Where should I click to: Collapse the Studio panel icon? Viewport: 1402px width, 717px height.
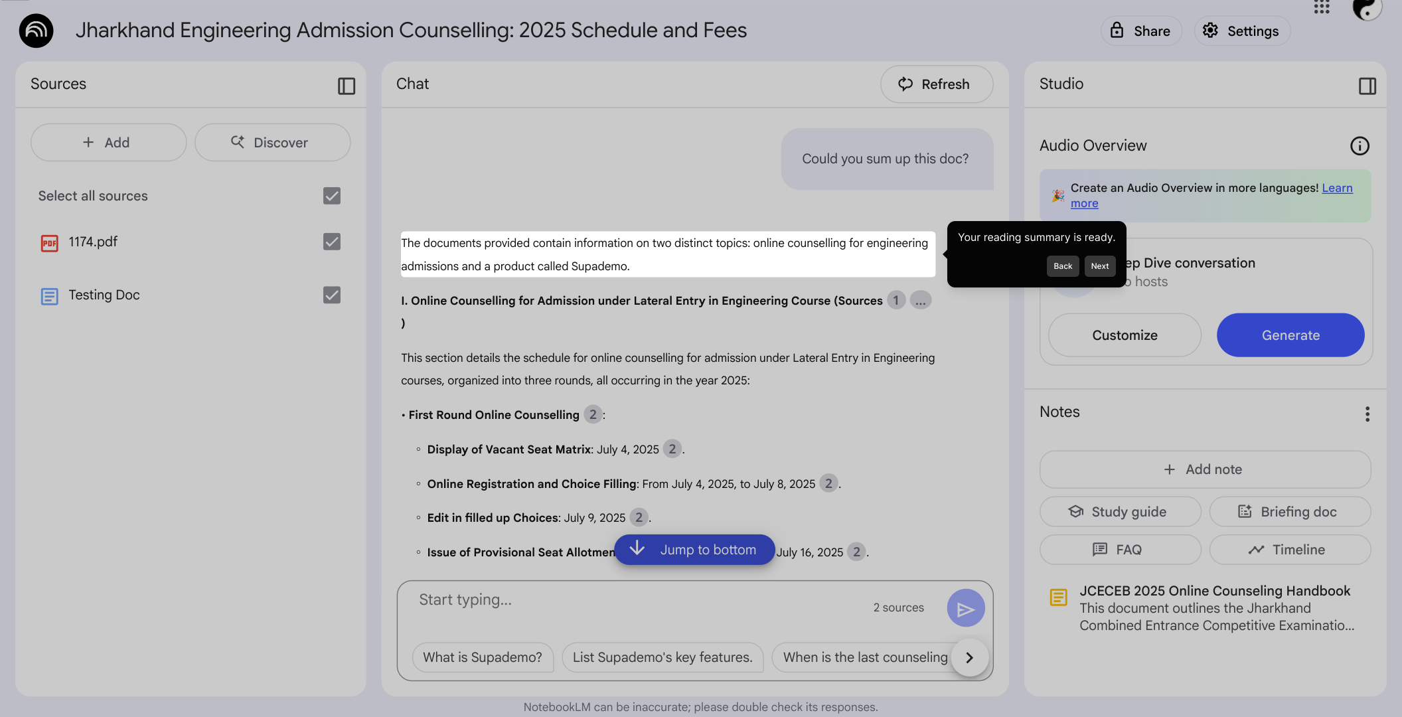click(1367, 86)
